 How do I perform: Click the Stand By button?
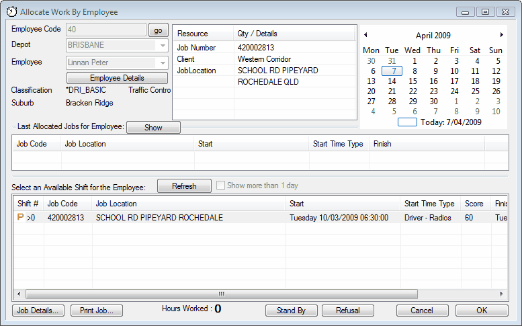[292, 311]
